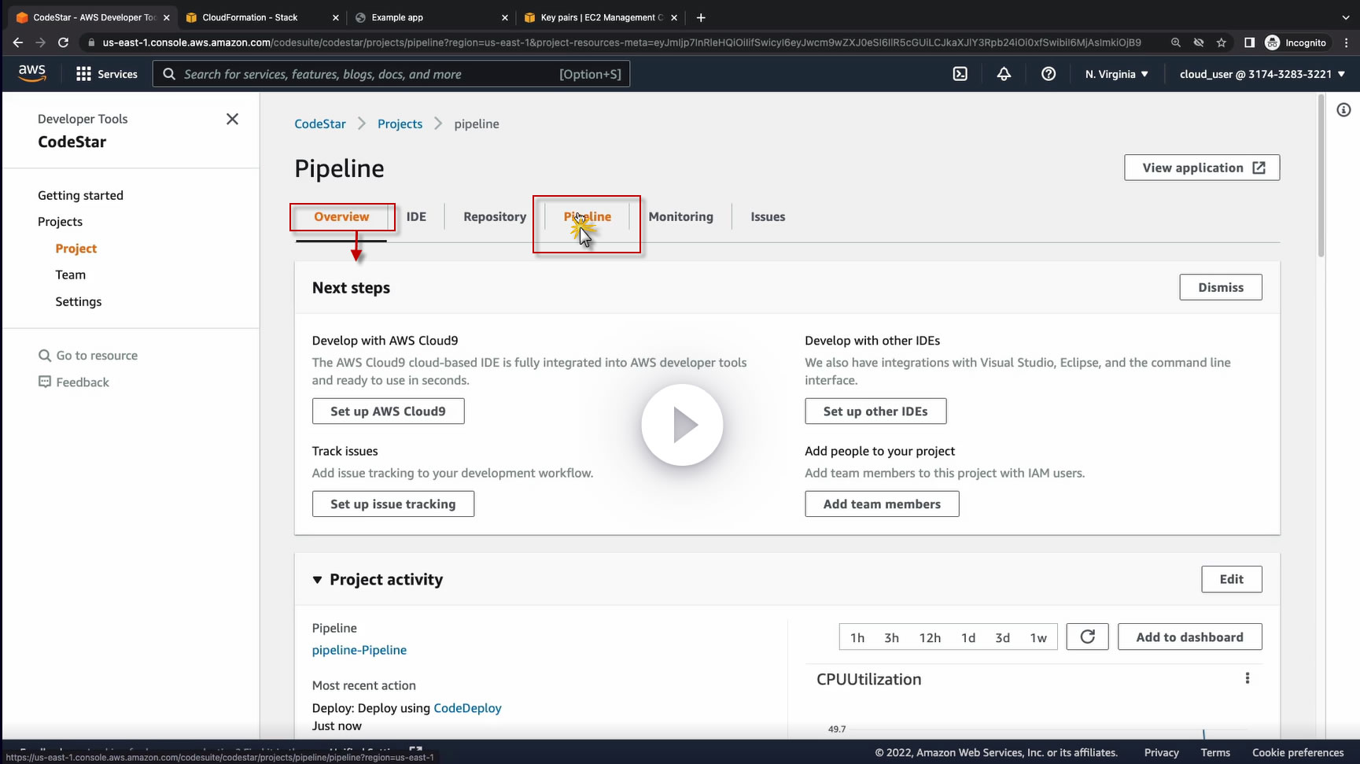
Task: Collapse the Project activity section
Action: click(317, 580)
